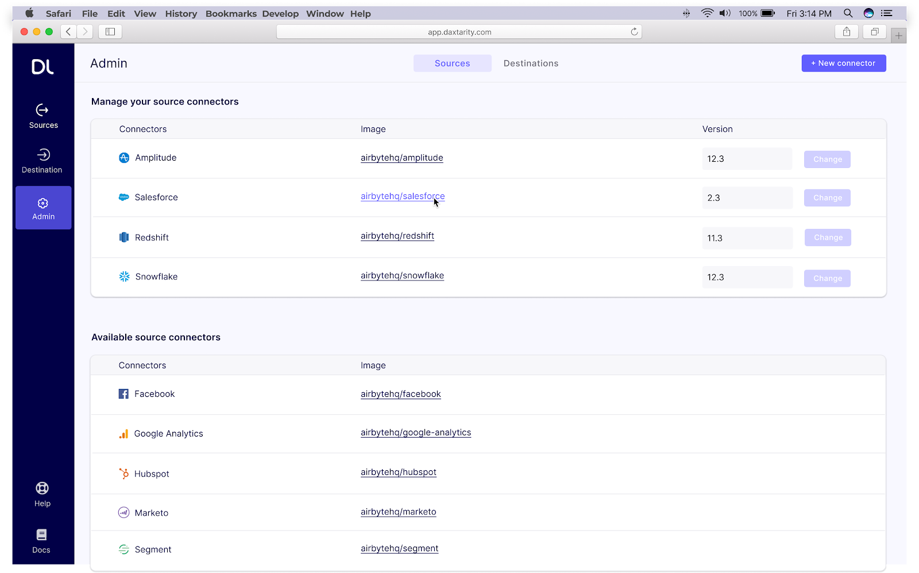Reload the page in address bar
Image resolution: width=919 pixels, height=573 pixels.
click(634, 32)
